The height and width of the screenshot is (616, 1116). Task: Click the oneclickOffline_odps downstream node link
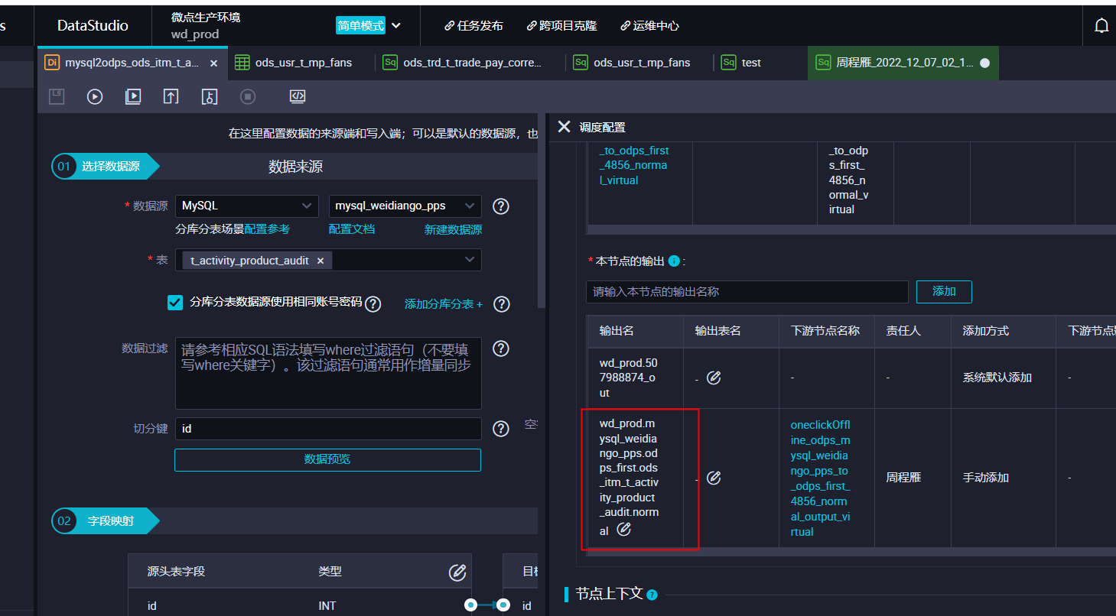(x=820, y=478)
